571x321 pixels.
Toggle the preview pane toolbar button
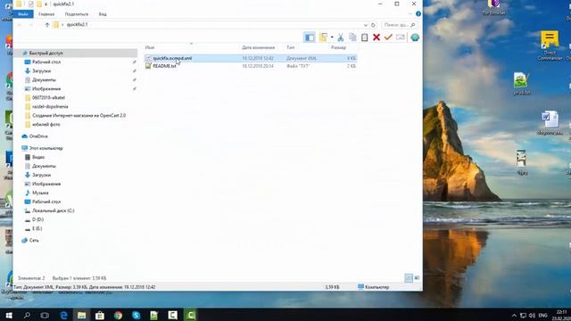click(x=310, y=37)
